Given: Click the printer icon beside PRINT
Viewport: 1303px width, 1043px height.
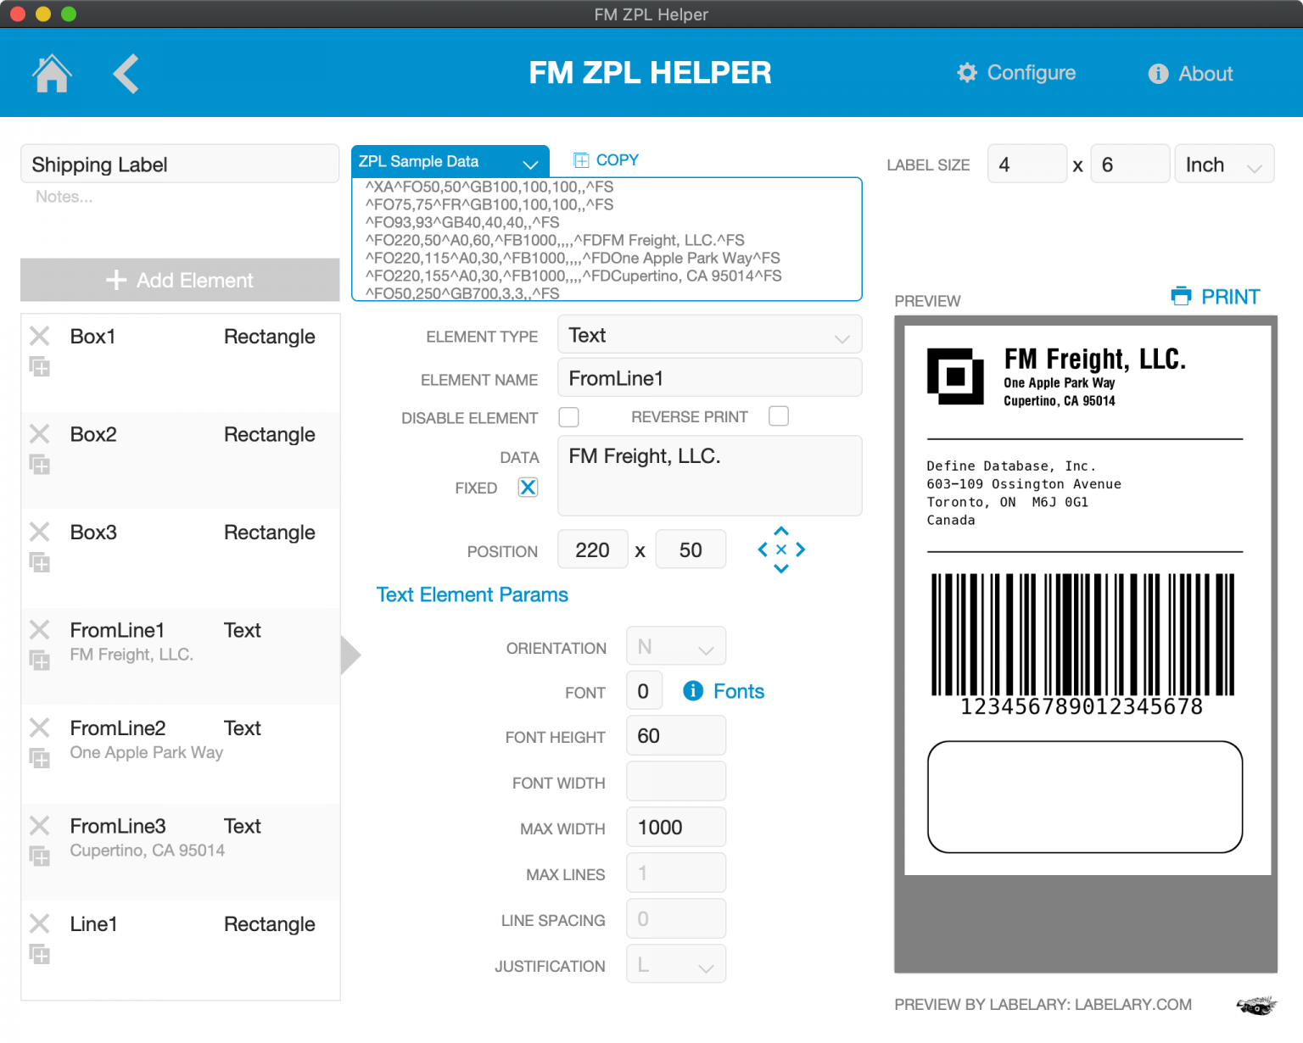Looking at the screenshot, I should pos(1180,296).
